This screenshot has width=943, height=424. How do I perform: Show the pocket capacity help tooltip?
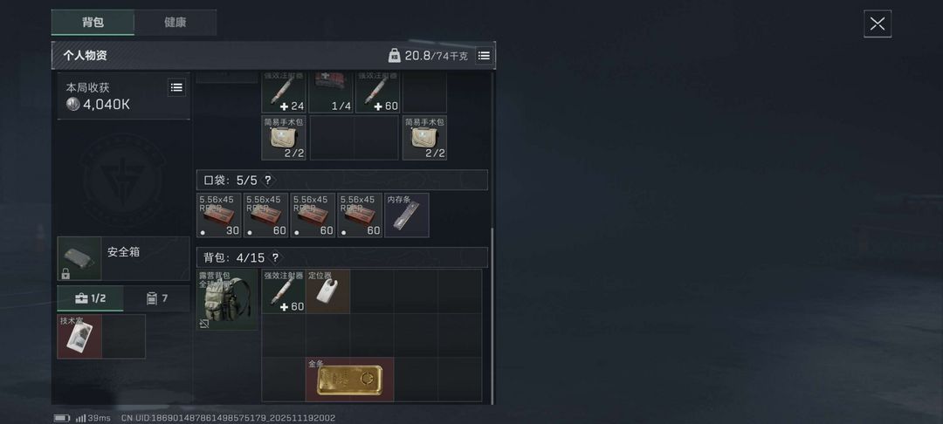click(268, 181)
